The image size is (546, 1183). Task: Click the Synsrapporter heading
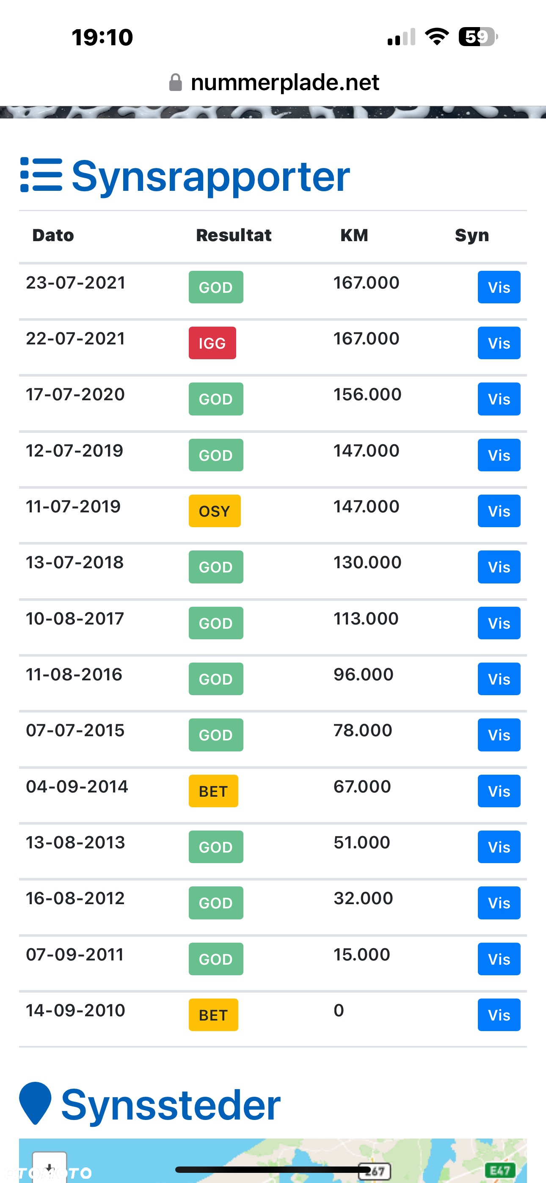tap(211, 176)
